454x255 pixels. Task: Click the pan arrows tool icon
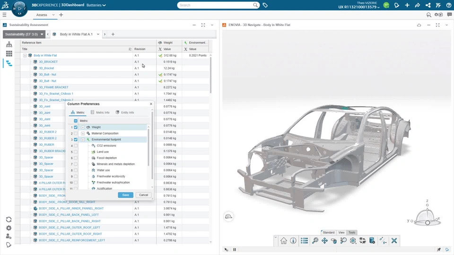[324, 241]
